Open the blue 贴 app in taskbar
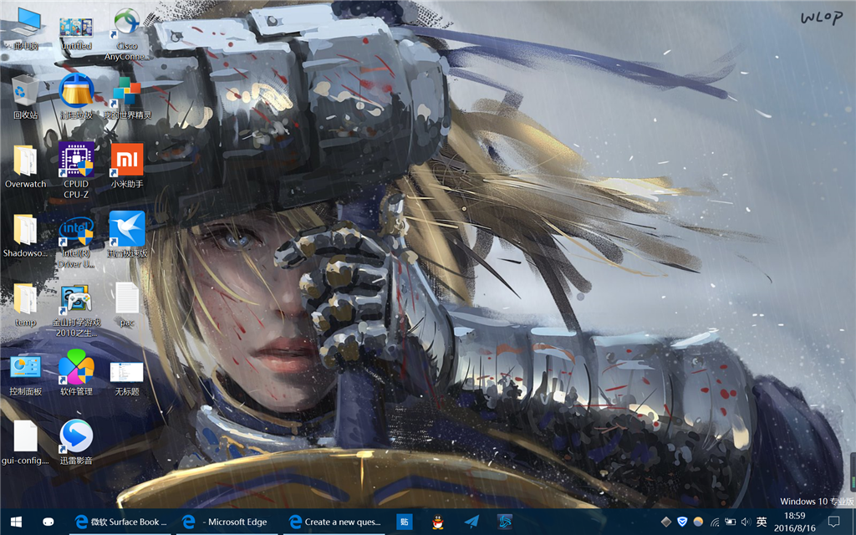Viewport: 856px width, 535px height. (405, 522)
